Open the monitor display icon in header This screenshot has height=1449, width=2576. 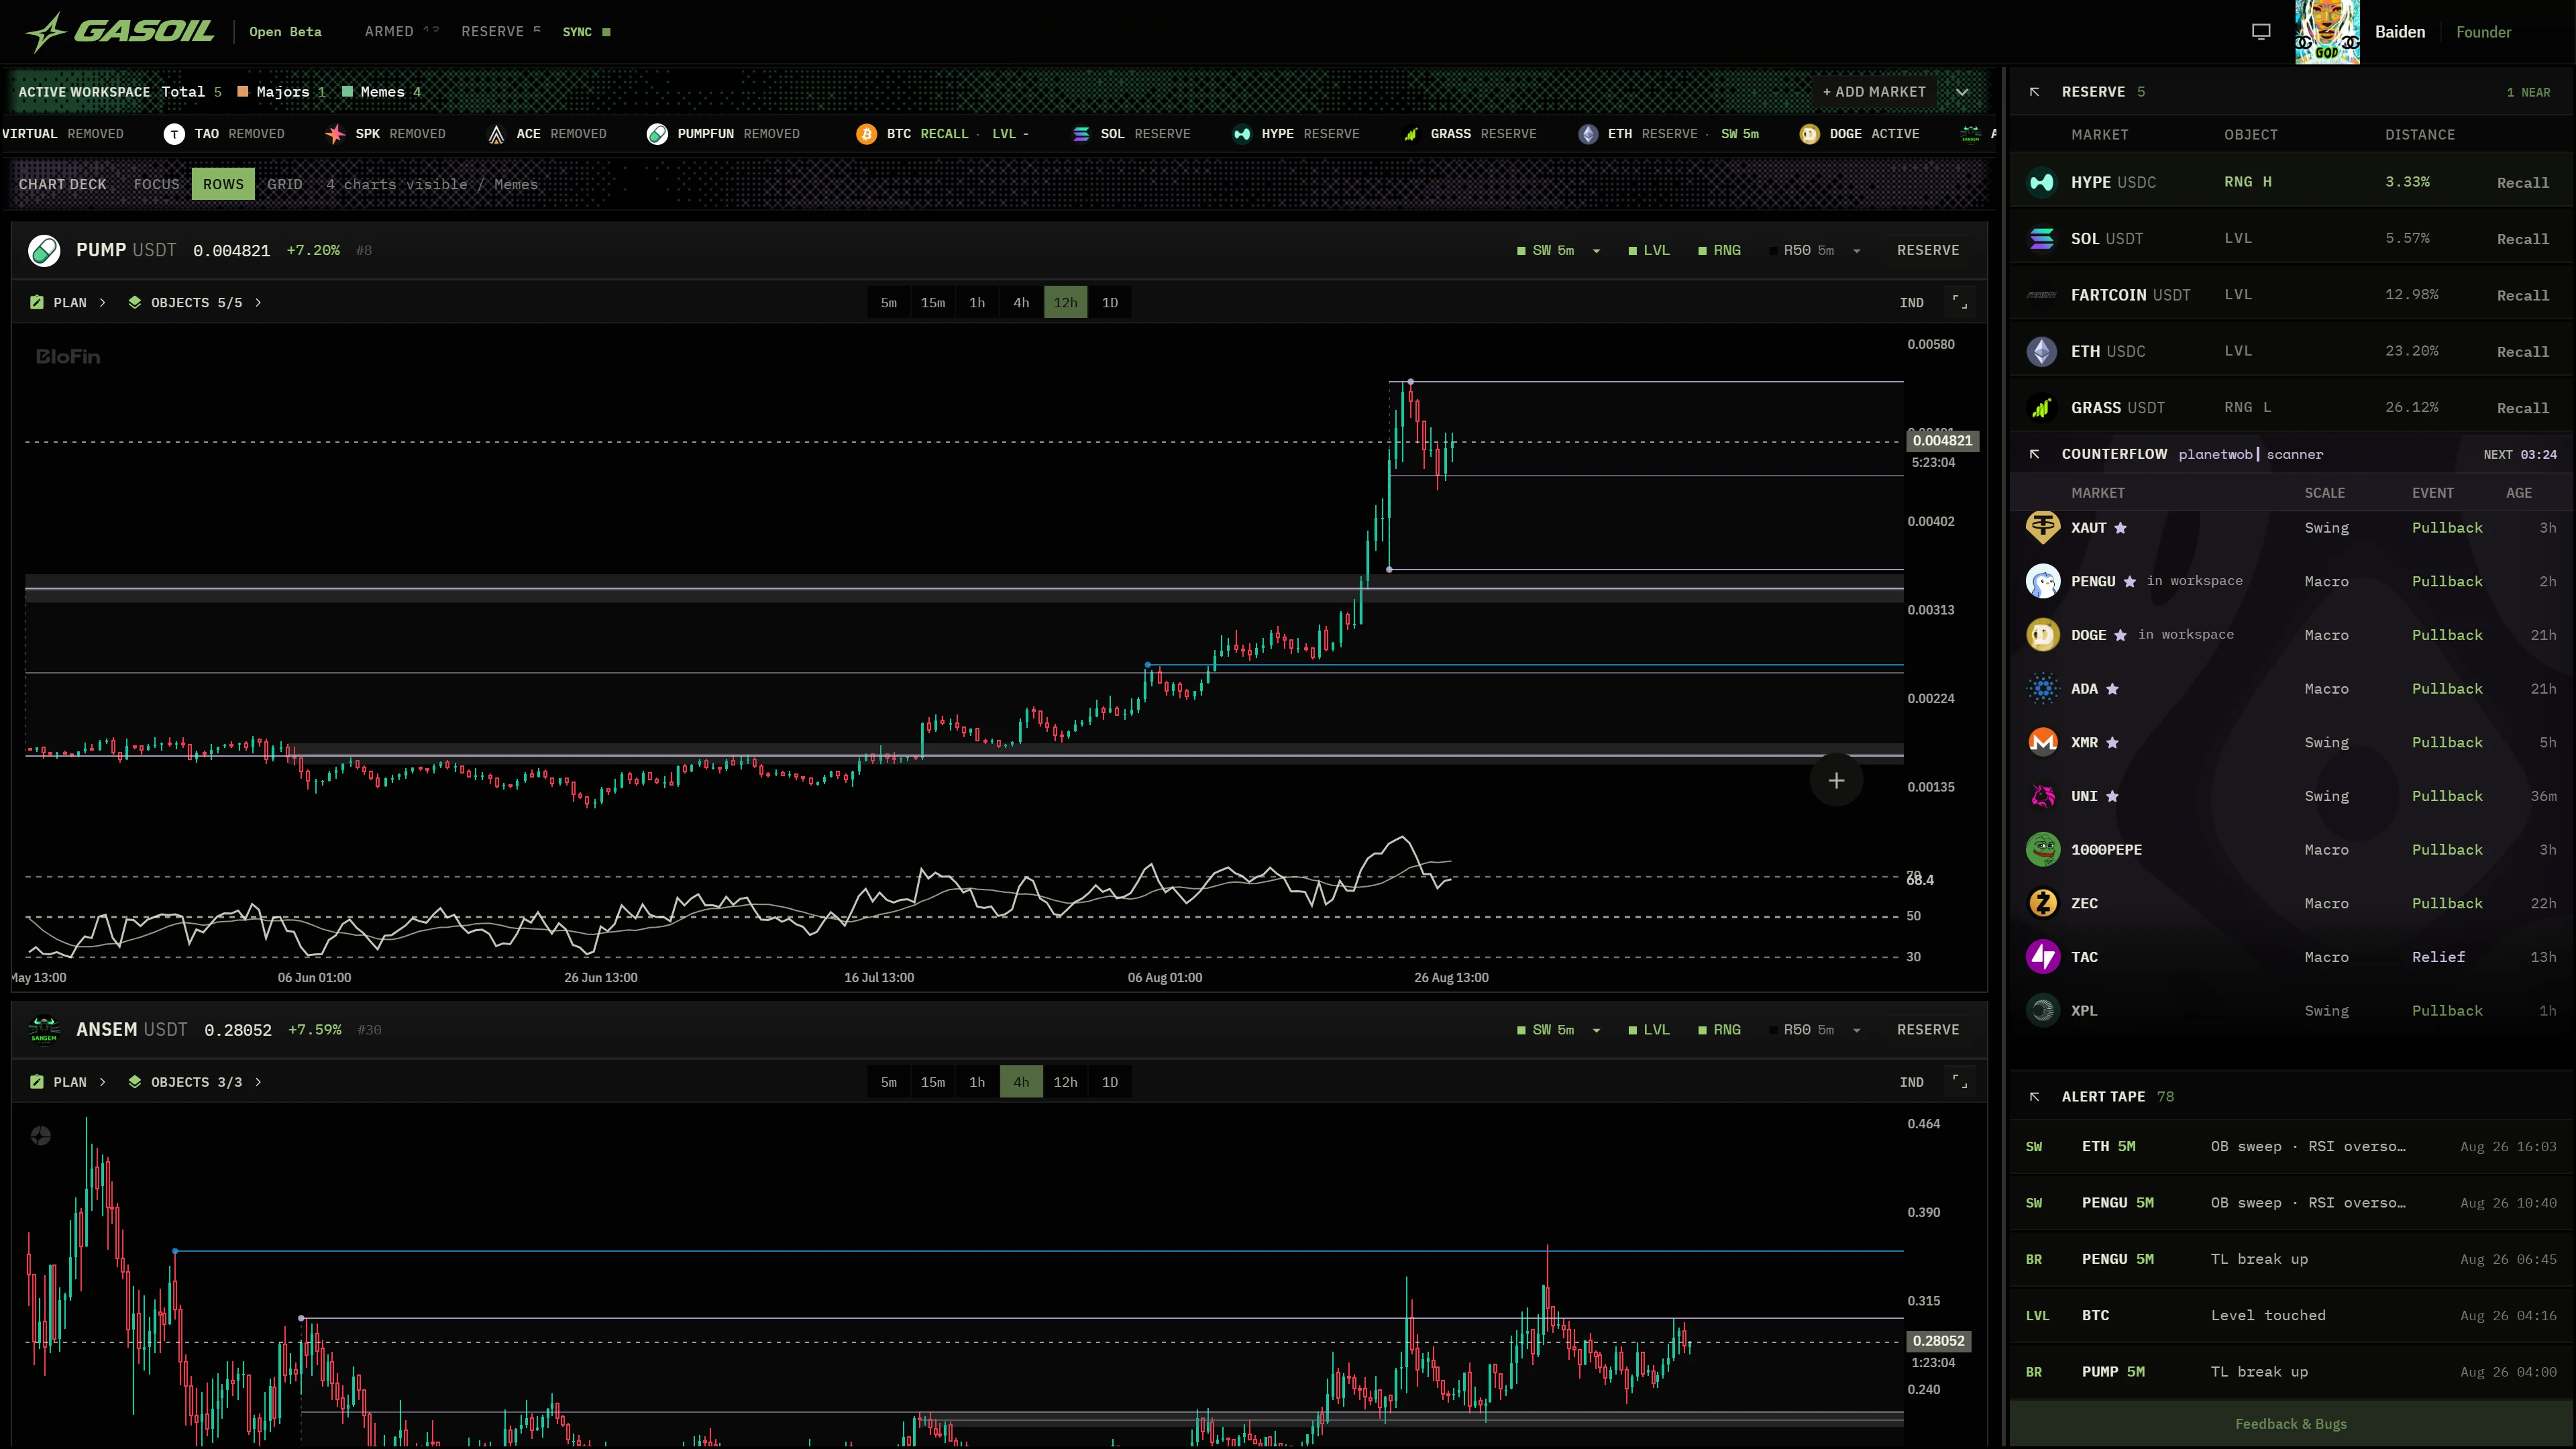tap(2261, 32)
